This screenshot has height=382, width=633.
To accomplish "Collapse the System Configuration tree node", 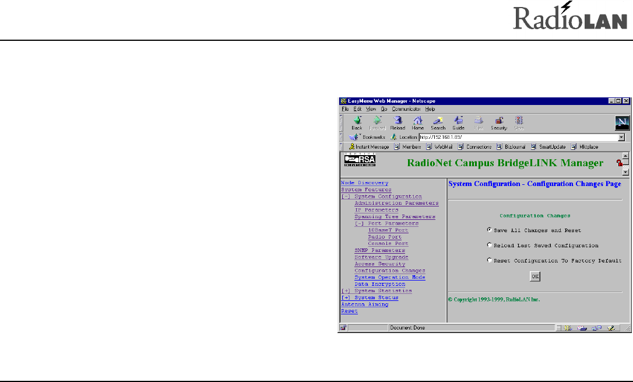I will [346, 197].
